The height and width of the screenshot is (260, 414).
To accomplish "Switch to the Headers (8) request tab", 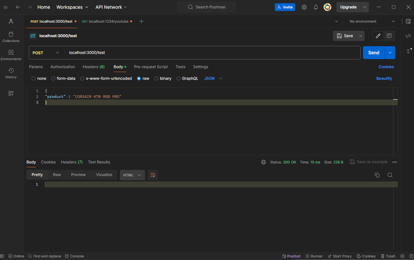I will click(x=94, y=67).
